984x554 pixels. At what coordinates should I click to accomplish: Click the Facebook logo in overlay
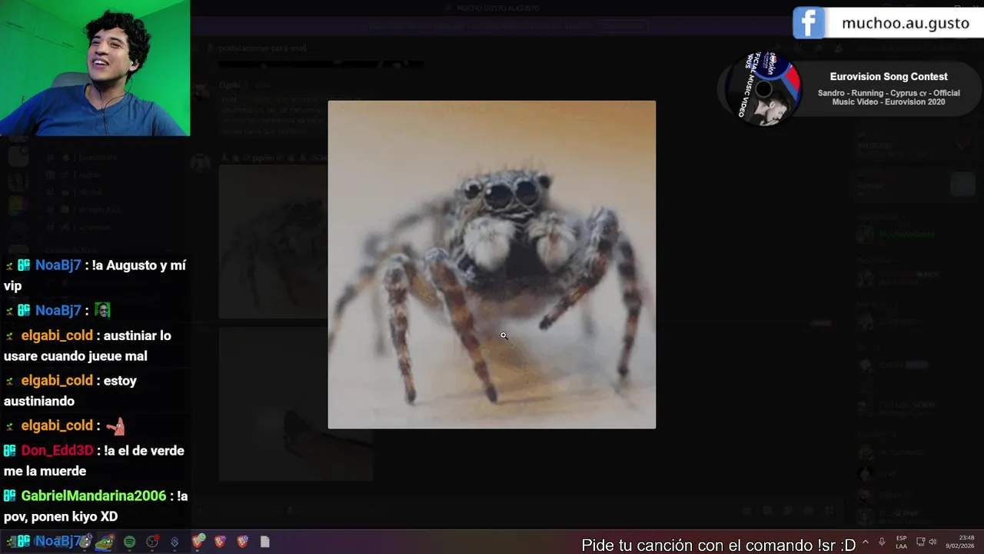click(809, 23)
